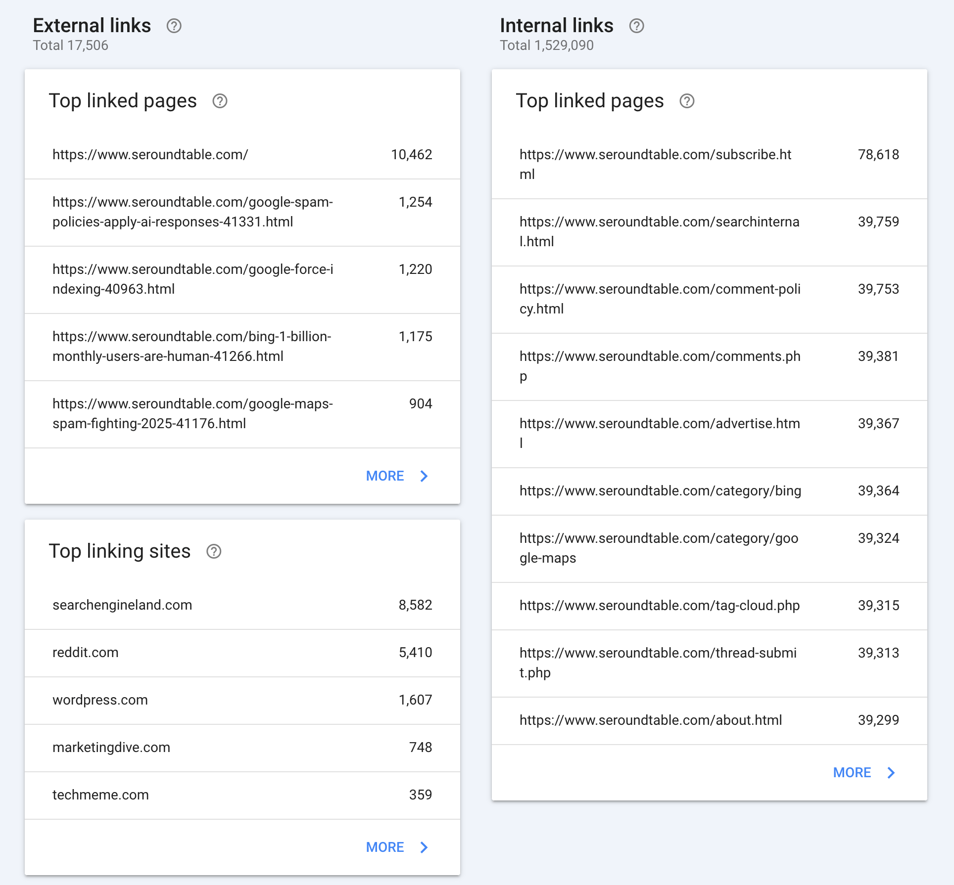Select the seroundtable.com homepage row
This screenshot has height=885, width=954.
(242, 155)
